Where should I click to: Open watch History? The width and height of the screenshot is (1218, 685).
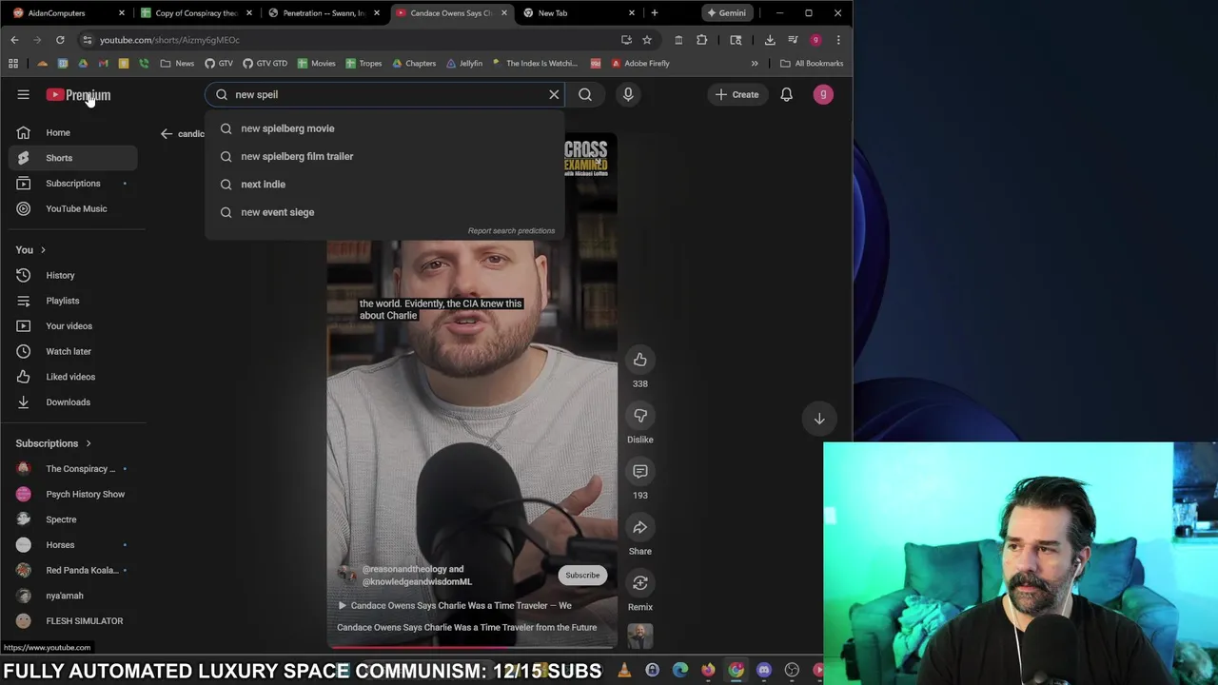tap(73, 275)
